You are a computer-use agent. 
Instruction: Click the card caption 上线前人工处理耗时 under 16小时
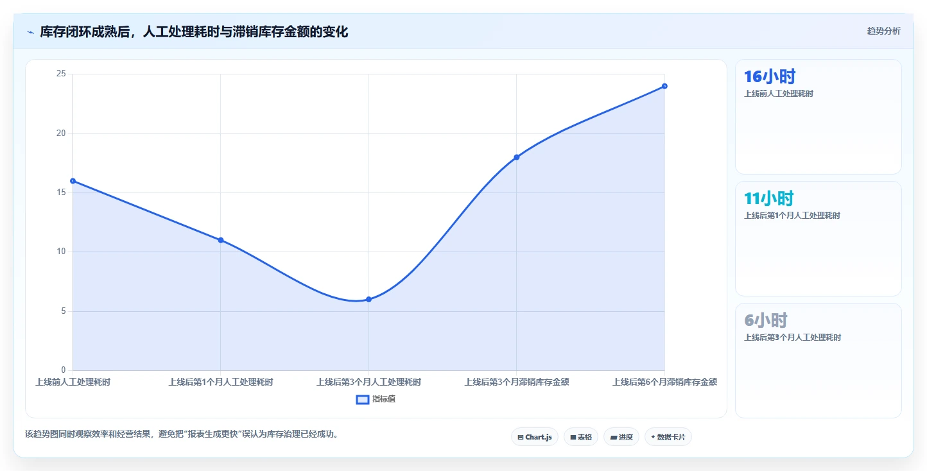pos(779,94)
